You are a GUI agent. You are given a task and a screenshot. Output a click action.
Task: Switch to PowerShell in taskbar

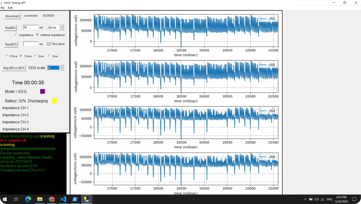(x=75, y=199)
